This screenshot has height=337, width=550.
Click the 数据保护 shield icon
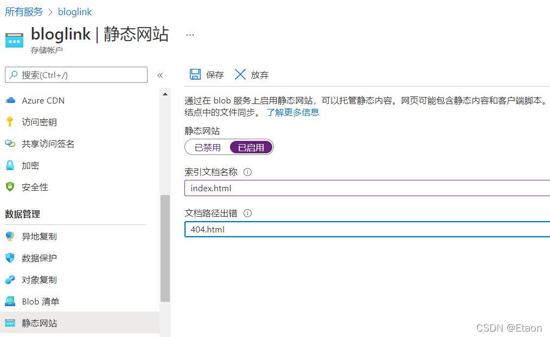pyautogui.click(x=10, y=258)
